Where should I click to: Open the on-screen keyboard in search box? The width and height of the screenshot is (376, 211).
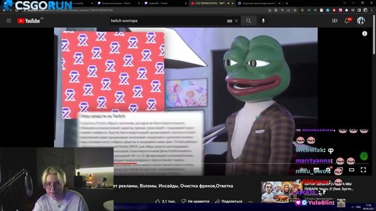[x=230, y=21]
